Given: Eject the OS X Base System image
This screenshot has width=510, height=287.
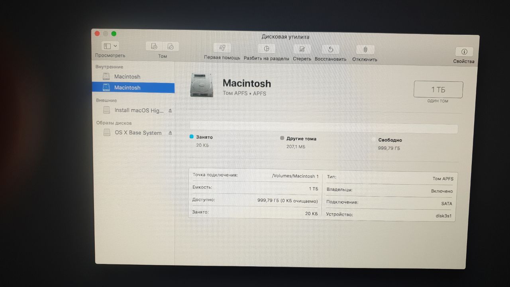Looking at the screenshot, I should pos(170,133).
